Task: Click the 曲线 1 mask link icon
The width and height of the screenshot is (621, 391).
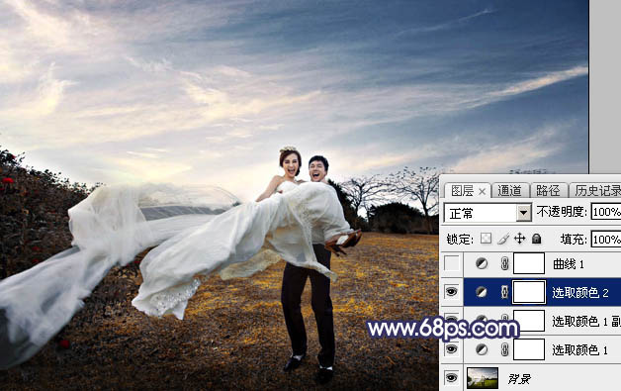Action: pyautogui.click(x=504, y=263)
